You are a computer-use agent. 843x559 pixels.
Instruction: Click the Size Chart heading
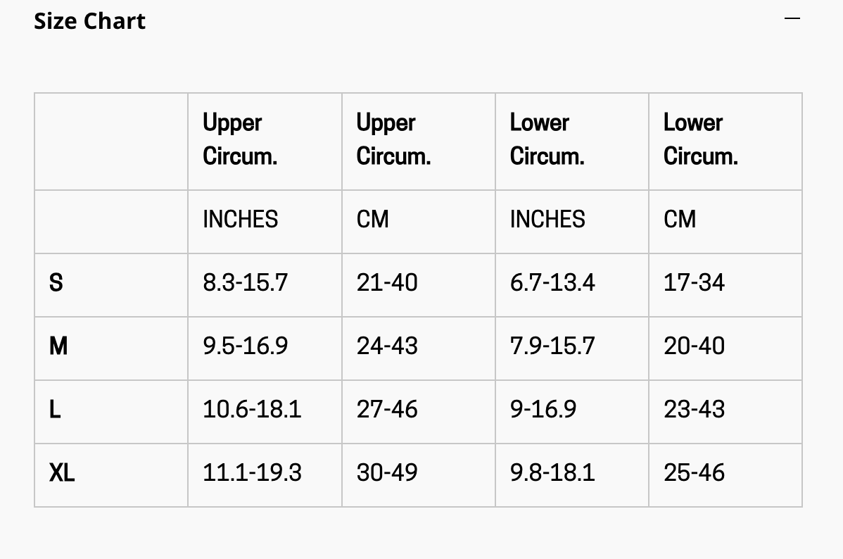coord(90,21)
